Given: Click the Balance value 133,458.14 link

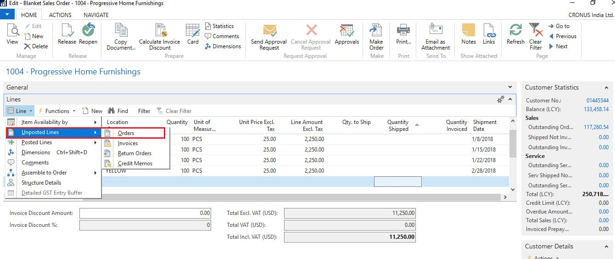Looking at the screenshot, I should pyautogui.click(x=596, y=109).
